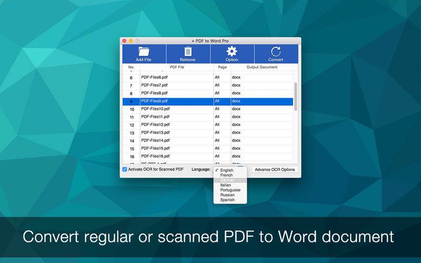The width and height of the screenshot is (421, 263).
Task: Click the Output Document column header
Action: 262,67
